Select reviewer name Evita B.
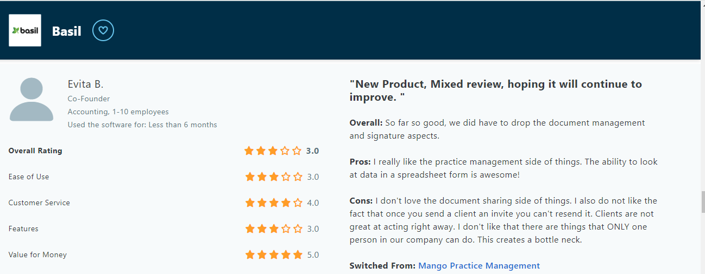This screenshot has height=274, width=705. [x=85, y=84]
